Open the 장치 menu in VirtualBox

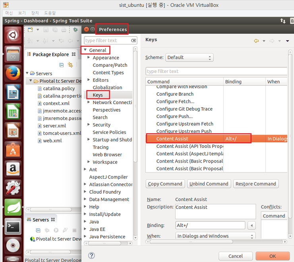point(35,13)
